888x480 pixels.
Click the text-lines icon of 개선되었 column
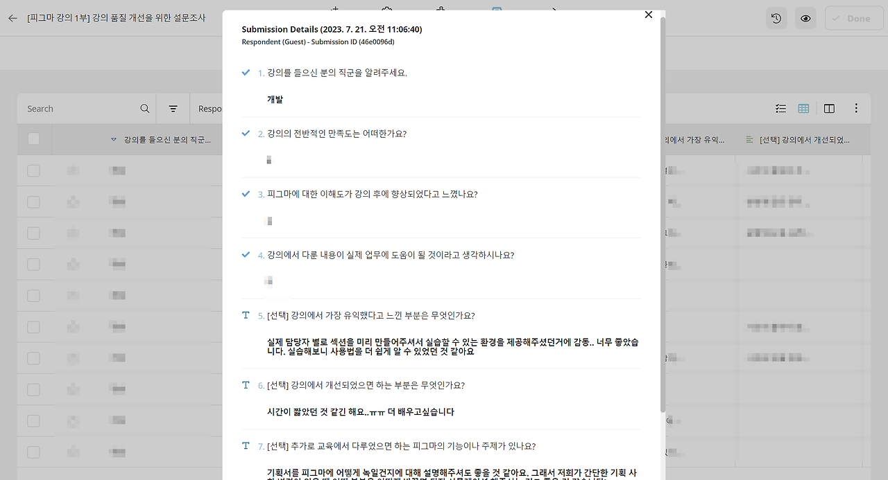tap(749, 140)
